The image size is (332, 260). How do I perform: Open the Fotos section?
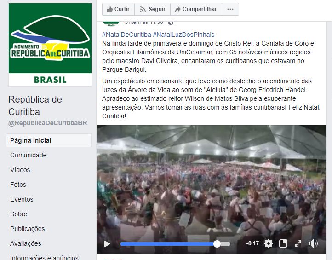click(18, 185)
